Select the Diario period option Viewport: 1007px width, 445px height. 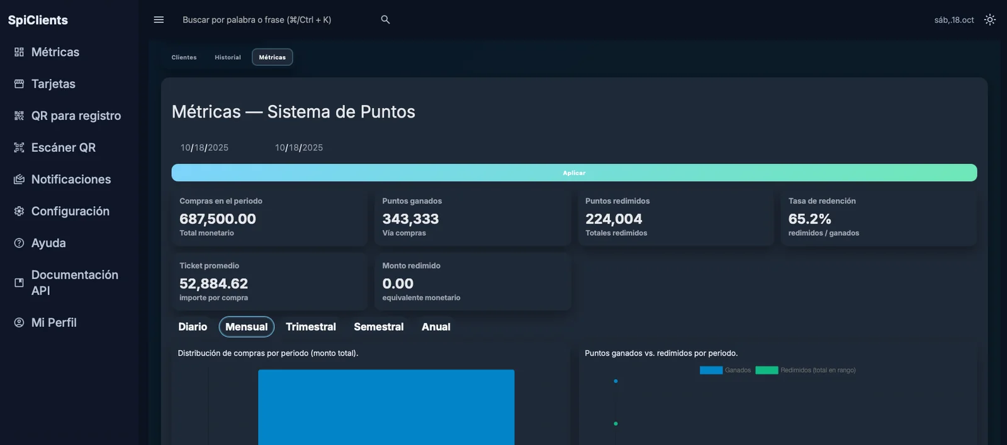tap(193, 327)
